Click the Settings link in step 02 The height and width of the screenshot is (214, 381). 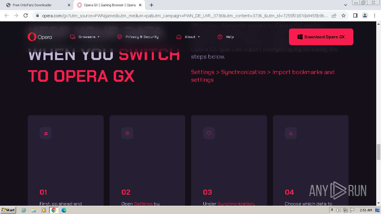click(x=143, y=204)
